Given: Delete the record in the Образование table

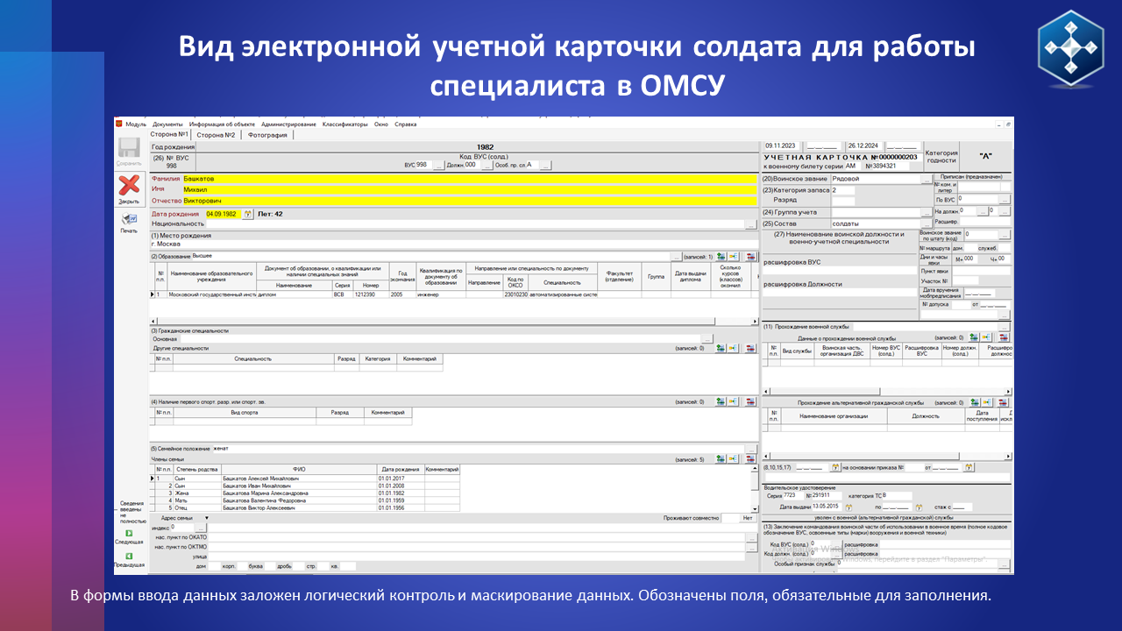Looking at the screenshot, I should click(x=751, y=256).
